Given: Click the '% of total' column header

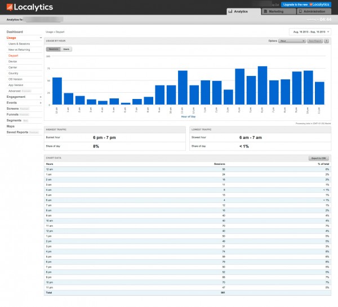Looking at the screenshot, I should pyautogui.click(x=323, y=164).
